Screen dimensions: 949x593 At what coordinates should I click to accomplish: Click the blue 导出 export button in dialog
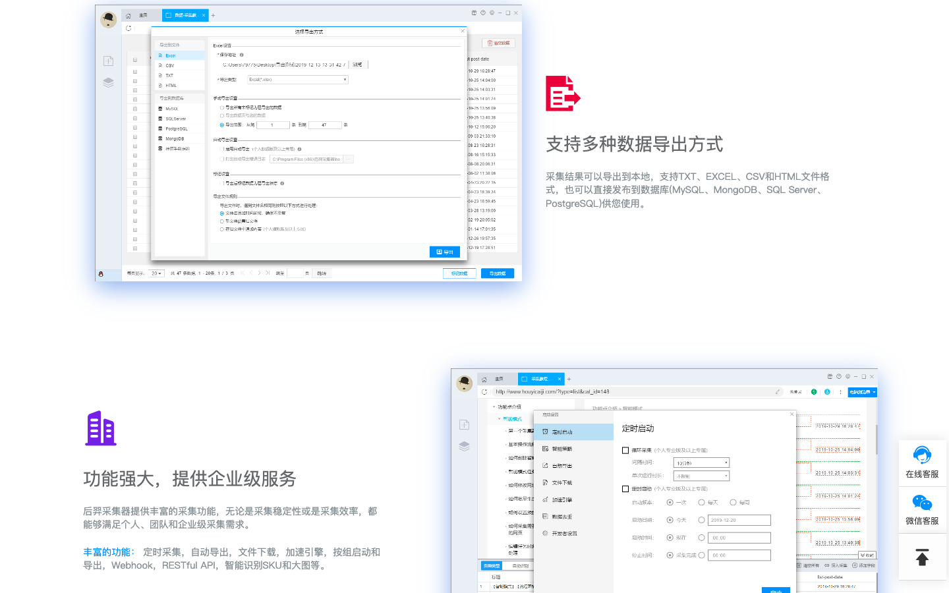[x=444, y=252]
